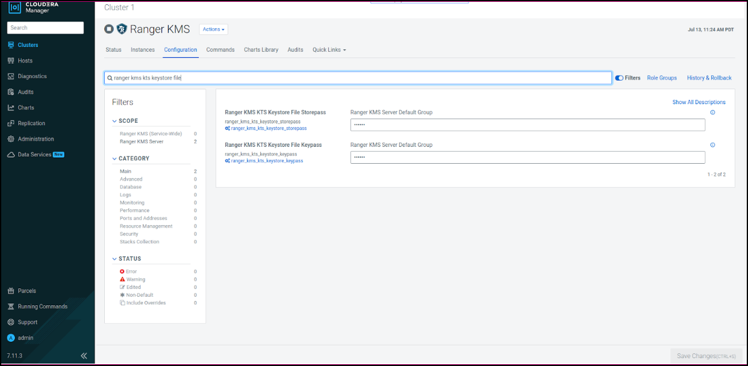The image size is (748, 366).
Task: Open Parcels gift box icon
Action: click(11, 291)
